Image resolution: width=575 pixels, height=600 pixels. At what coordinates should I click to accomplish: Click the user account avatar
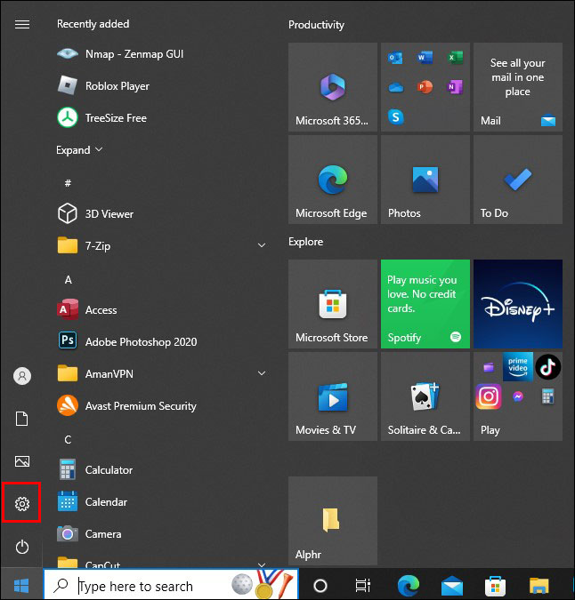(22, 376)
